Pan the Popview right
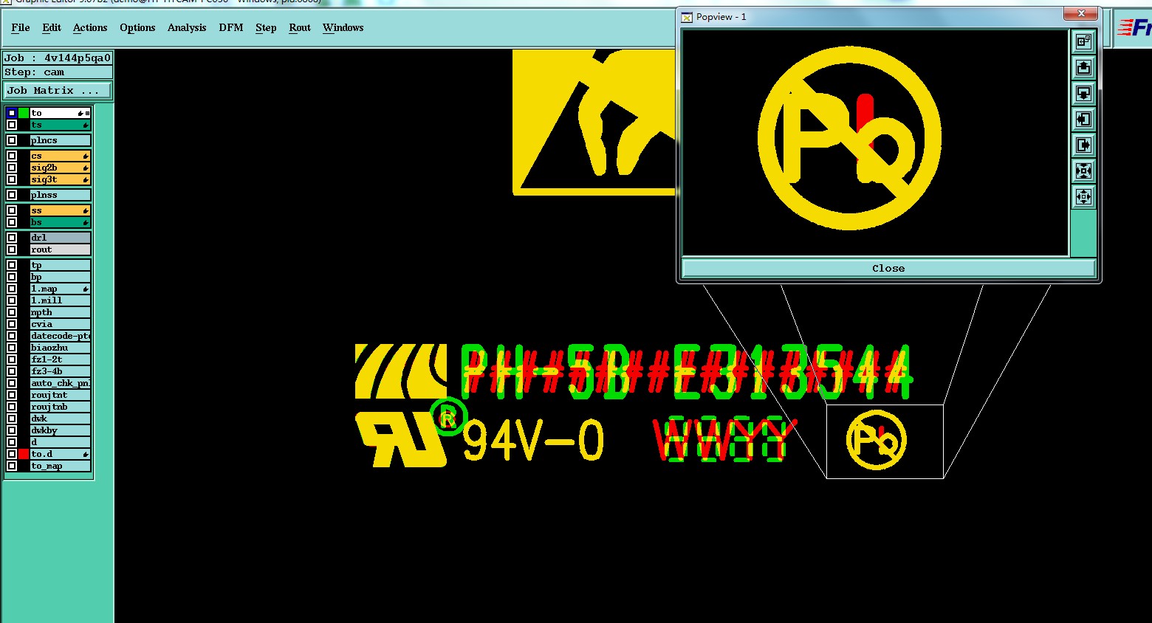The height and width of the screenshot is (623, 1152). (x=1083, y=145)
